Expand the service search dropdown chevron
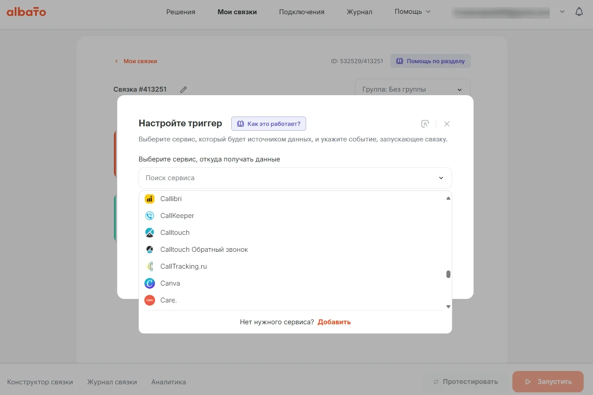The height and width of the screenshot is (395, 593). click(441, 178)
